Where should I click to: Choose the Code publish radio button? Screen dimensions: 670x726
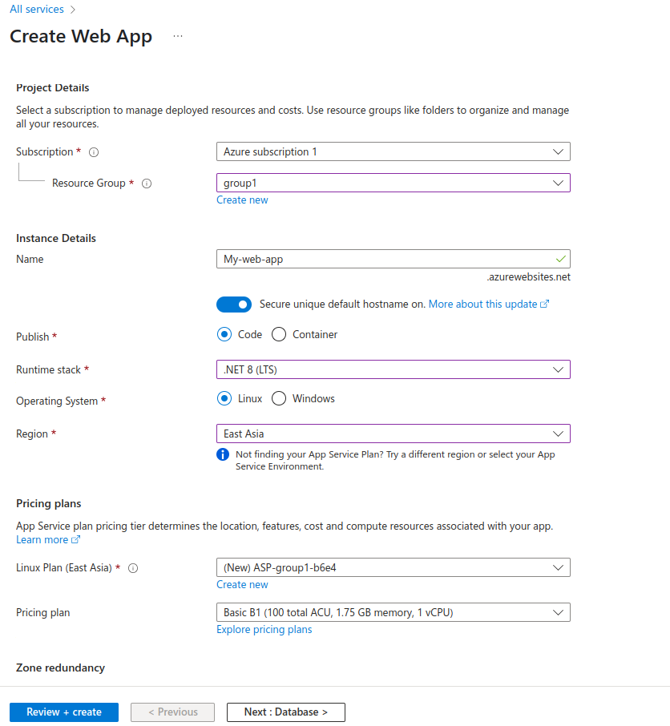point(224,334)
